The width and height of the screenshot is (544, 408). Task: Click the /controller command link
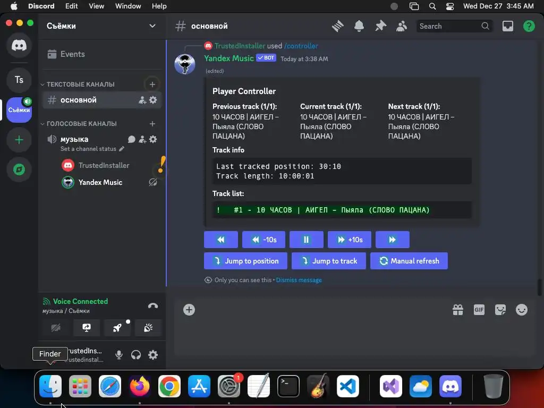(x=301, y=46)
